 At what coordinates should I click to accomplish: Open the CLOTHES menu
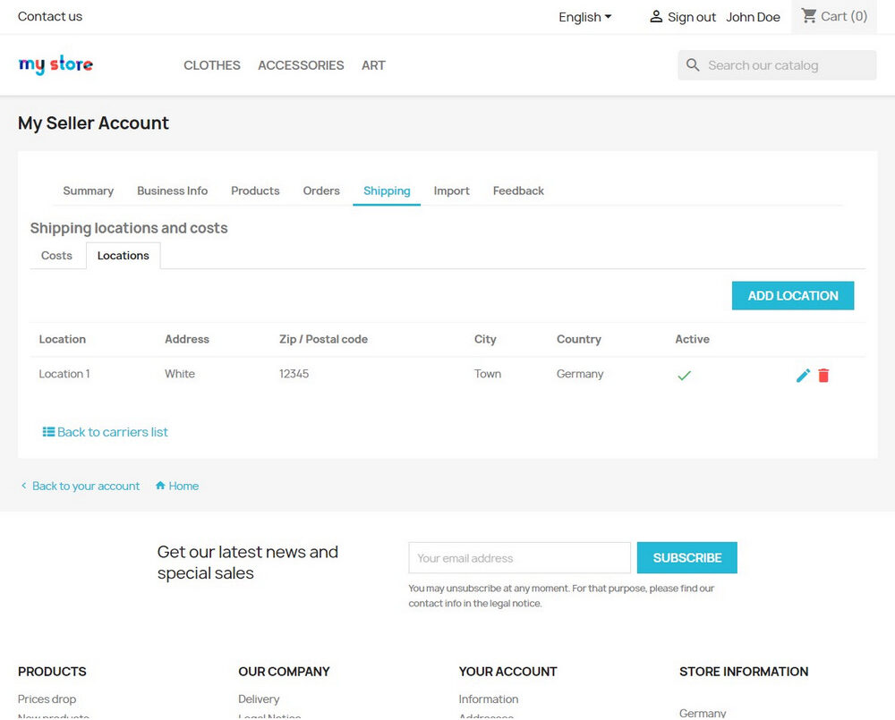coord(212,65)
